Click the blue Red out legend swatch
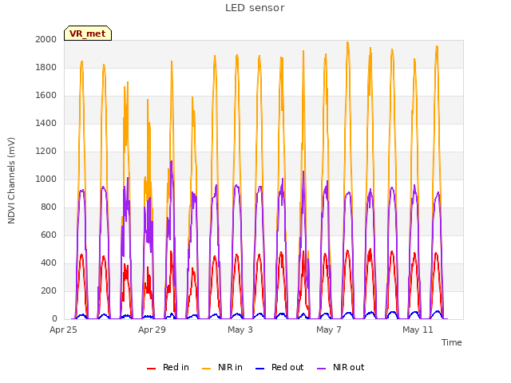511x383 pixels. tap(260, 369)
